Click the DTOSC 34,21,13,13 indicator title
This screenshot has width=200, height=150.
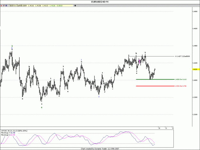pyautogui.click(x=14, y=131)
